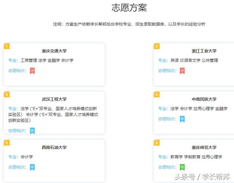
Task: Click the number 3 badge on 武汉工程大学 card
Action: point(7,94)
